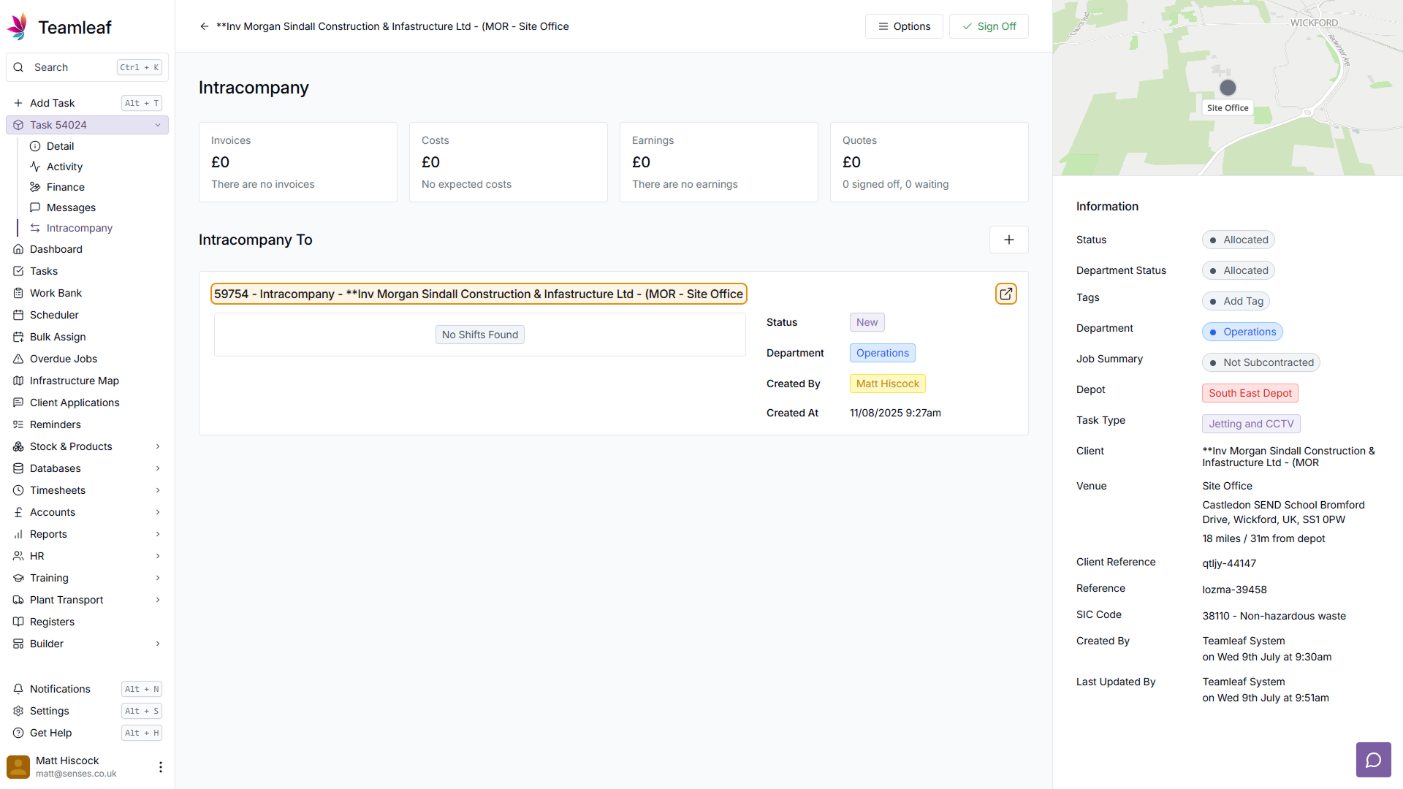
Task: Click the Dashboard home icon
Action: pyautogui.click(x=18, y=249)
